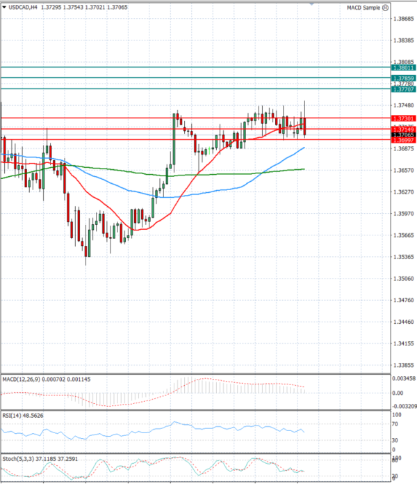This screenshot has width=417, height=484.
Task: Click the MACD Sample label text
Action: point(363,8)
